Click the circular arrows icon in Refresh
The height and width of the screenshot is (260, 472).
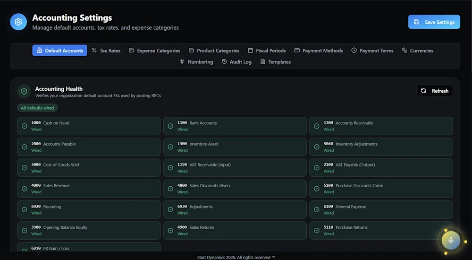tap(423, 91)
